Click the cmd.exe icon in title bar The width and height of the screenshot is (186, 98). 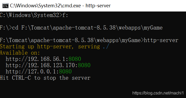pyautogui.click(x=5, y=6)
